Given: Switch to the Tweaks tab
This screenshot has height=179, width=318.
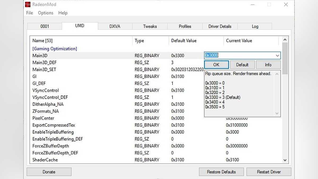Looking at the screenshot, I should point(150,26).
